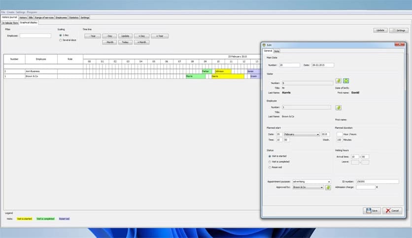The width and height of the screenshot is (412, 238).
Task: Click the ID number input field
Action: pyautogui.click(x=377, y=181)
